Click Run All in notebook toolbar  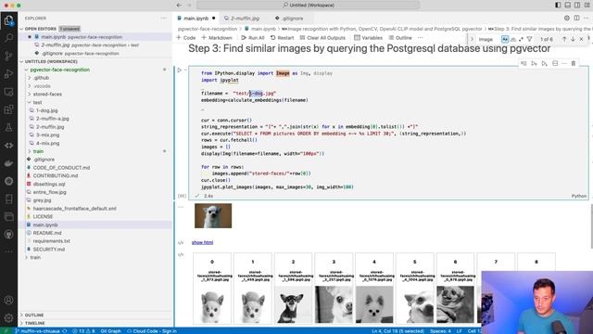point(253,38)
